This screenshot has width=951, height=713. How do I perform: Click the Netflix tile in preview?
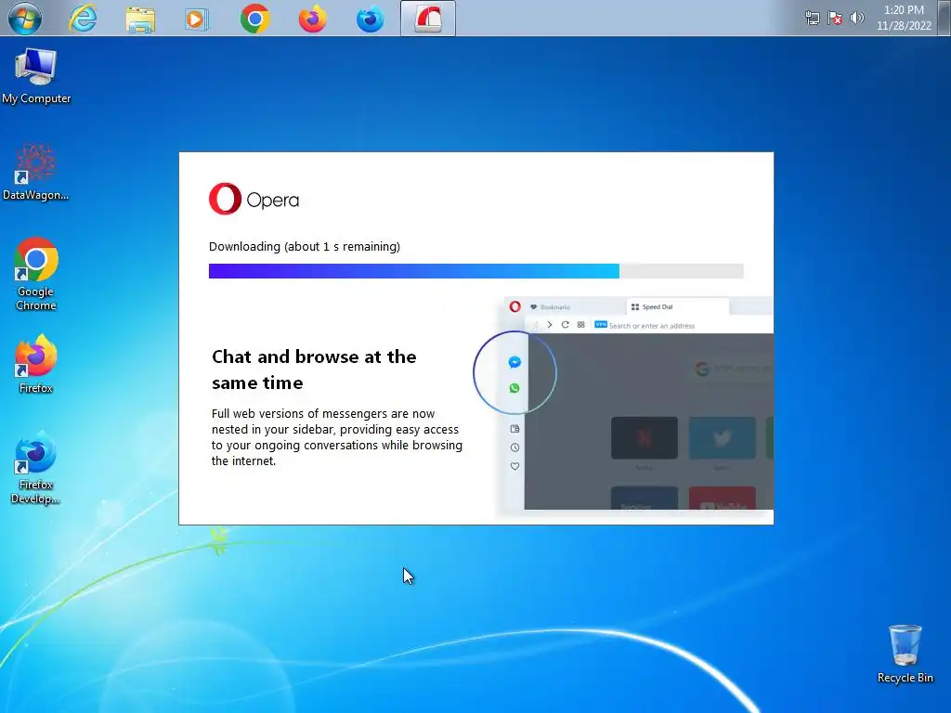point(645,438)
